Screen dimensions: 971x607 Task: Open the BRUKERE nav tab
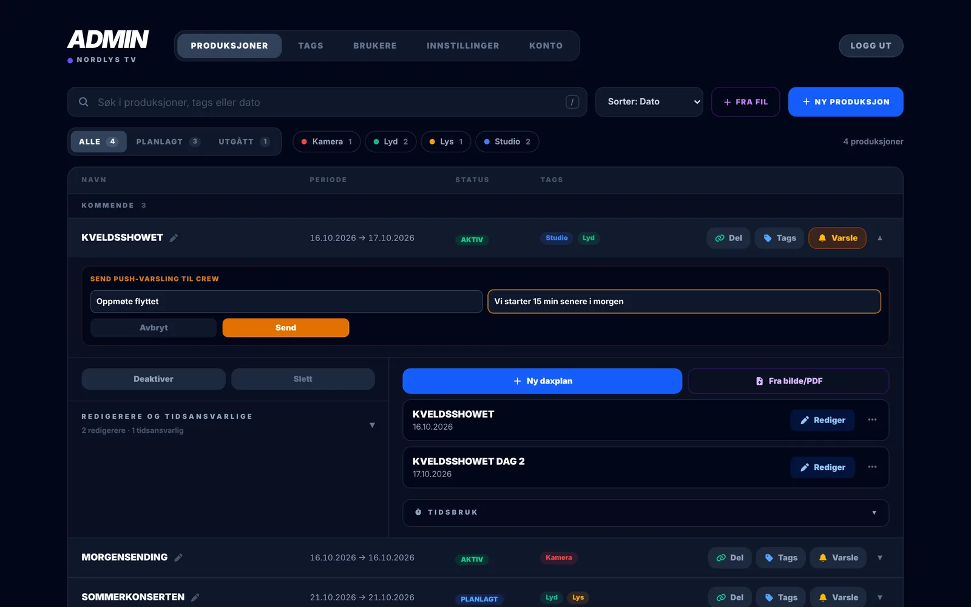click(375, 46)
